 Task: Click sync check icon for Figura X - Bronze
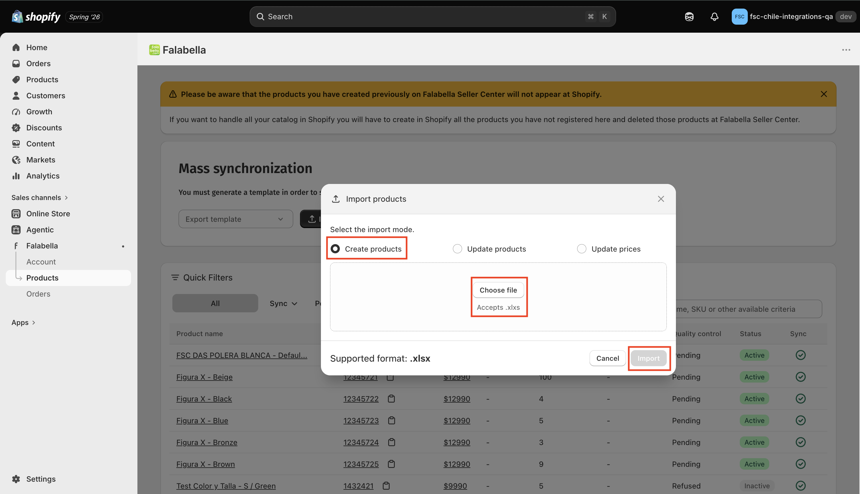point(800,442)
